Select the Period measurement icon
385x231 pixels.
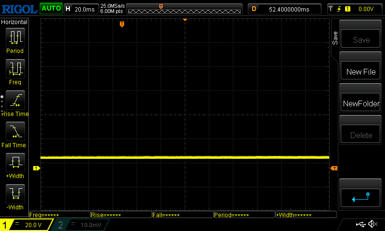click(15, 38)
